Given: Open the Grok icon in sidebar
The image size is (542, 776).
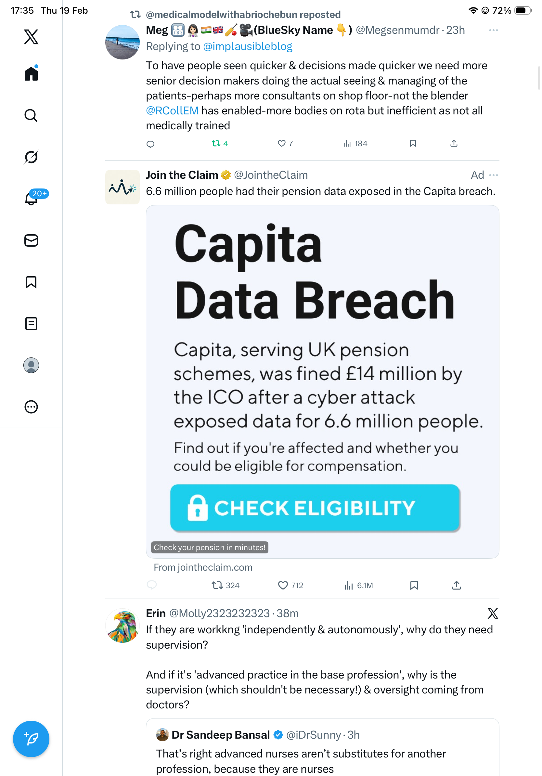Looking at the screenshot, I should (x=31, y=157).
